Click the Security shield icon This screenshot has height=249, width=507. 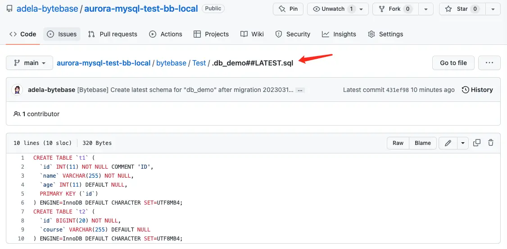point(278,34)
